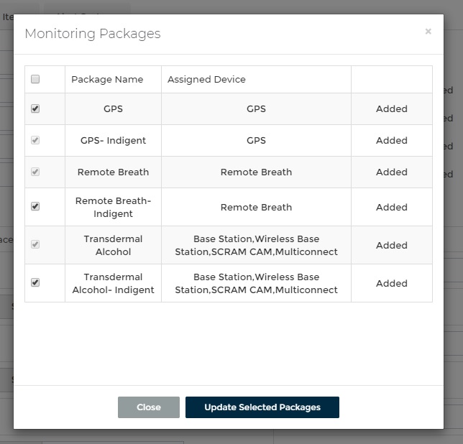Click the Package Name column header
Image resolution: width=463 pixels, height=444 pixels.
tap(107, 80)
